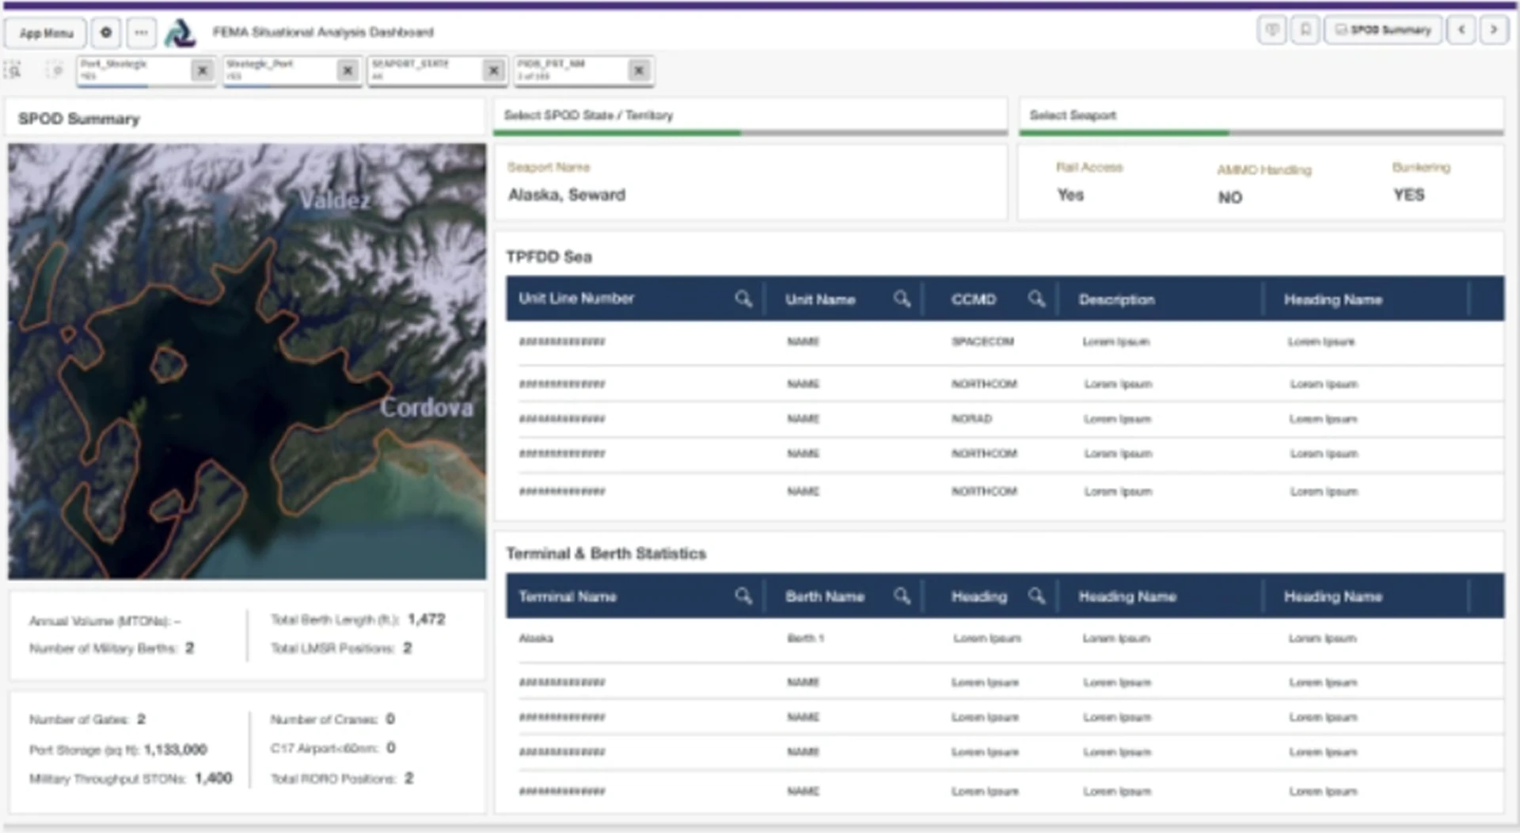1520x833 pixels.
Task: Sort by Unit Line Number header
Action: [576, 299]
